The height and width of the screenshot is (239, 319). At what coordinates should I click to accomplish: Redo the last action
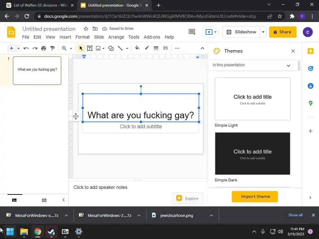click(35, 48)
